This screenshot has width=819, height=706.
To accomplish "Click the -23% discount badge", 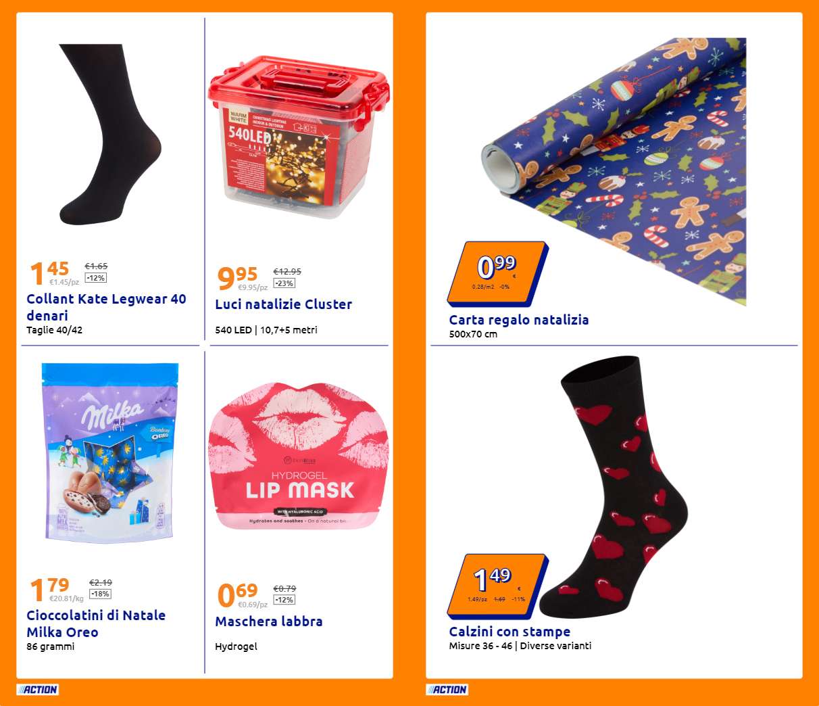I will point(284,283).
